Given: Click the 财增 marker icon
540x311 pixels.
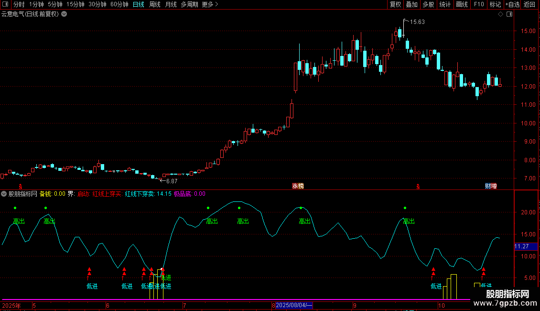Looking at the screenshot, I should click(x=491, y=186).
